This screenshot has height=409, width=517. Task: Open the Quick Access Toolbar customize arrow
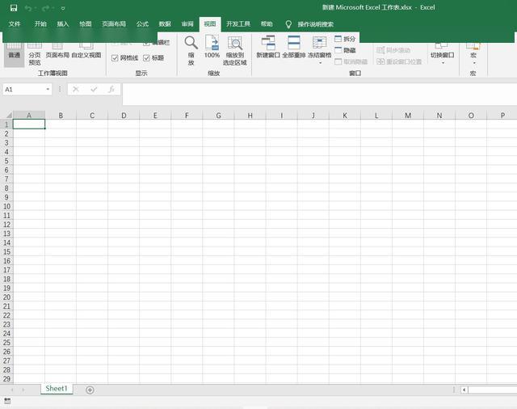click(x=63, y=8)
